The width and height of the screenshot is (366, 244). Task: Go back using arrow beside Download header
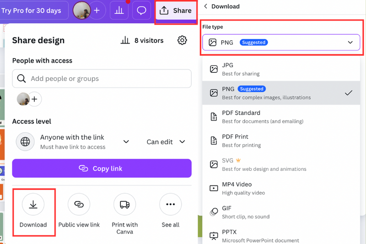pyautogui.click(x=205, y=6)
